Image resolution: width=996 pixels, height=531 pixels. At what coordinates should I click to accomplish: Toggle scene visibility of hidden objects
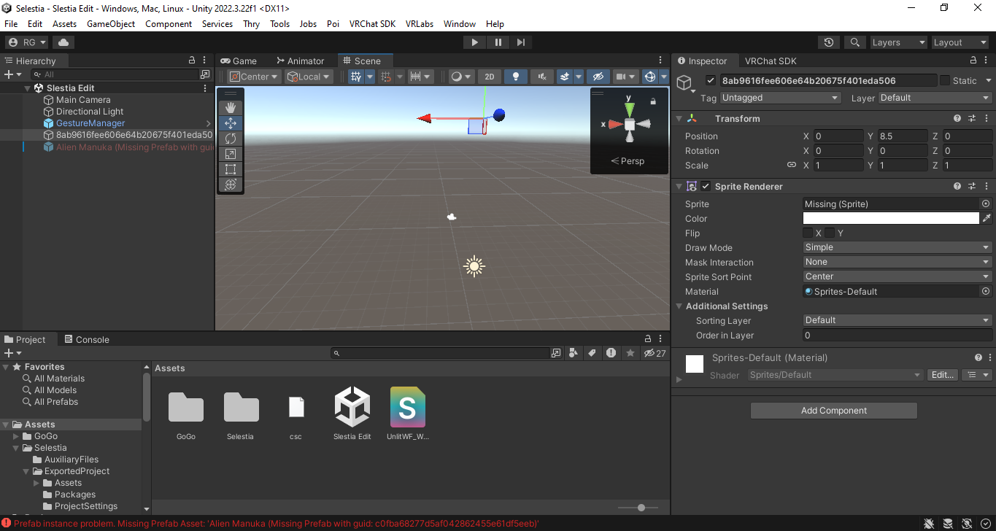click(x=598, y=77)
